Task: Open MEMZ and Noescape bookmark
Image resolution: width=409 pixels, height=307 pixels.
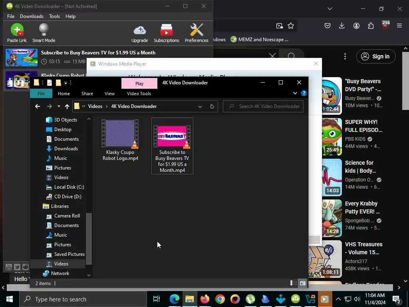Action: coord(260,40)
